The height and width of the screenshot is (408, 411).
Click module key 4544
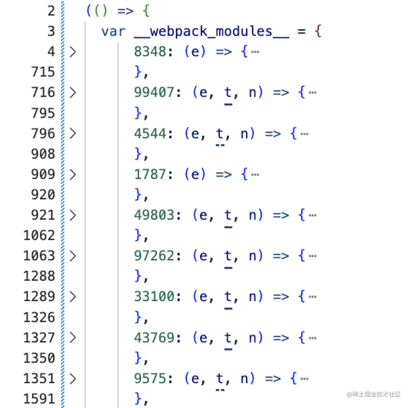click(150, 134)
